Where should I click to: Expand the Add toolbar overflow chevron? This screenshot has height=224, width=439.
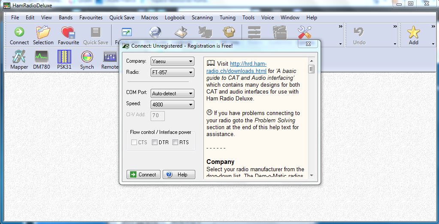point(433,27)
